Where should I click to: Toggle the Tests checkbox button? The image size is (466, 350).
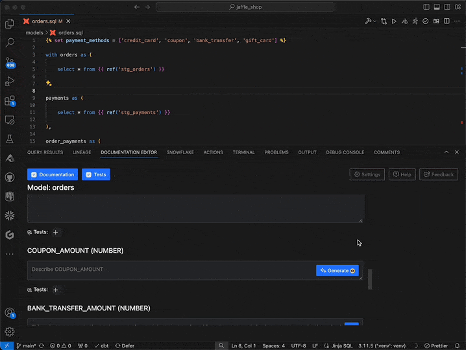click(96, 174)
